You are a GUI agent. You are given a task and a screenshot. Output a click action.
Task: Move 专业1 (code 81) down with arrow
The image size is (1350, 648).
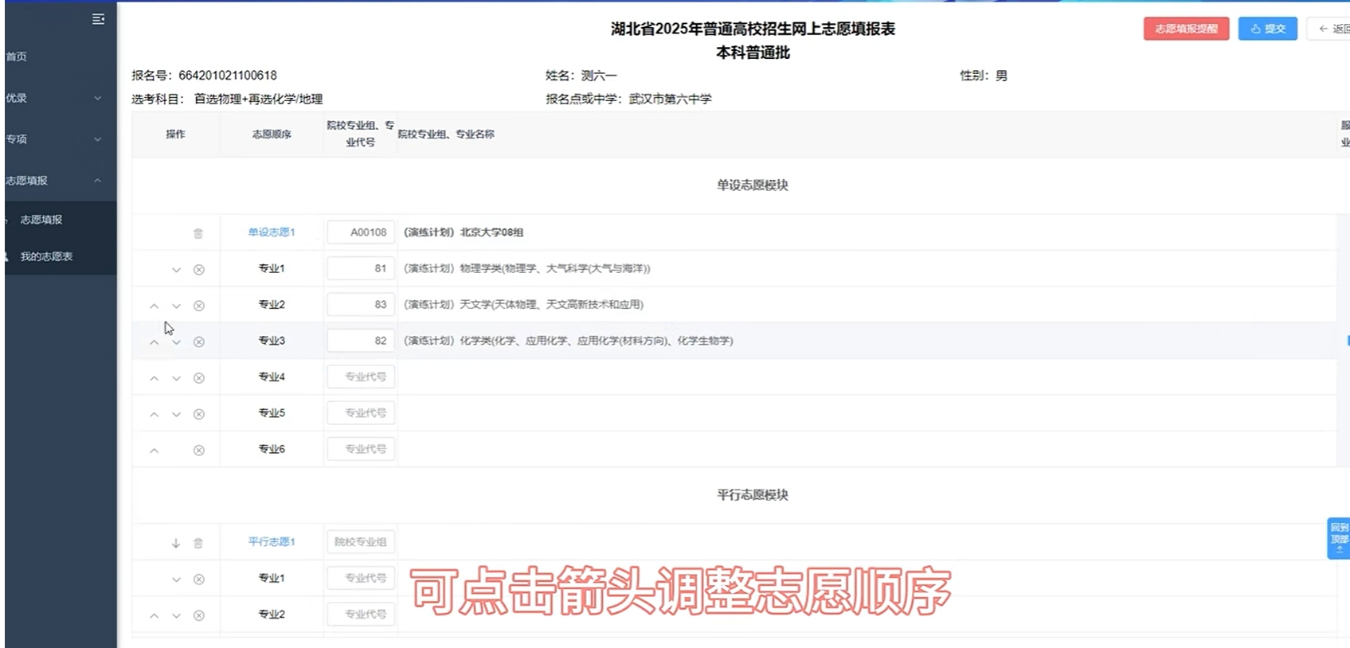[x=176, y=270]
